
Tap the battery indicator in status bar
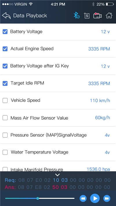[110, 4]
